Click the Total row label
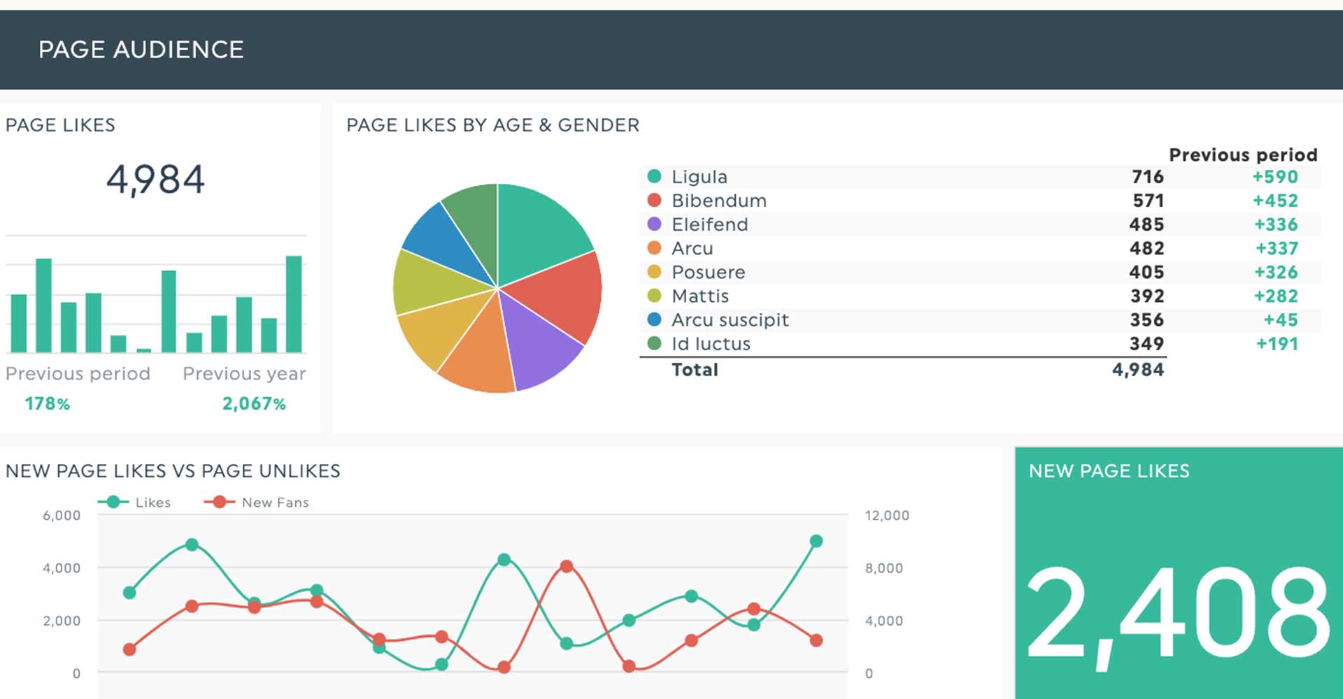Viewport: 1343px width, 699px height. [695, 369]
